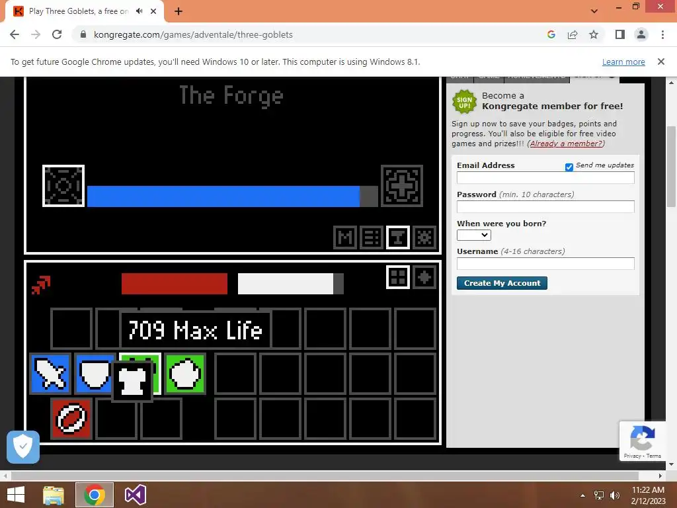677x508 pixels.
Task: Click the green SIGN UP badge
Action: [465, 102]
